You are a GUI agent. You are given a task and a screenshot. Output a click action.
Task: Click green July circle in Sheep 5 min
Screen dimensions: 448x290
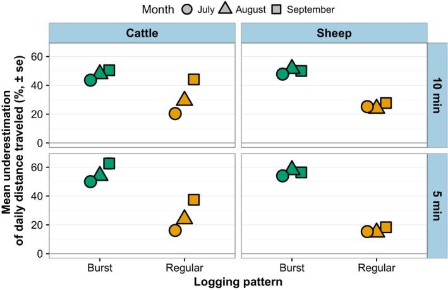pyautogui.click(x=282, y=176)
